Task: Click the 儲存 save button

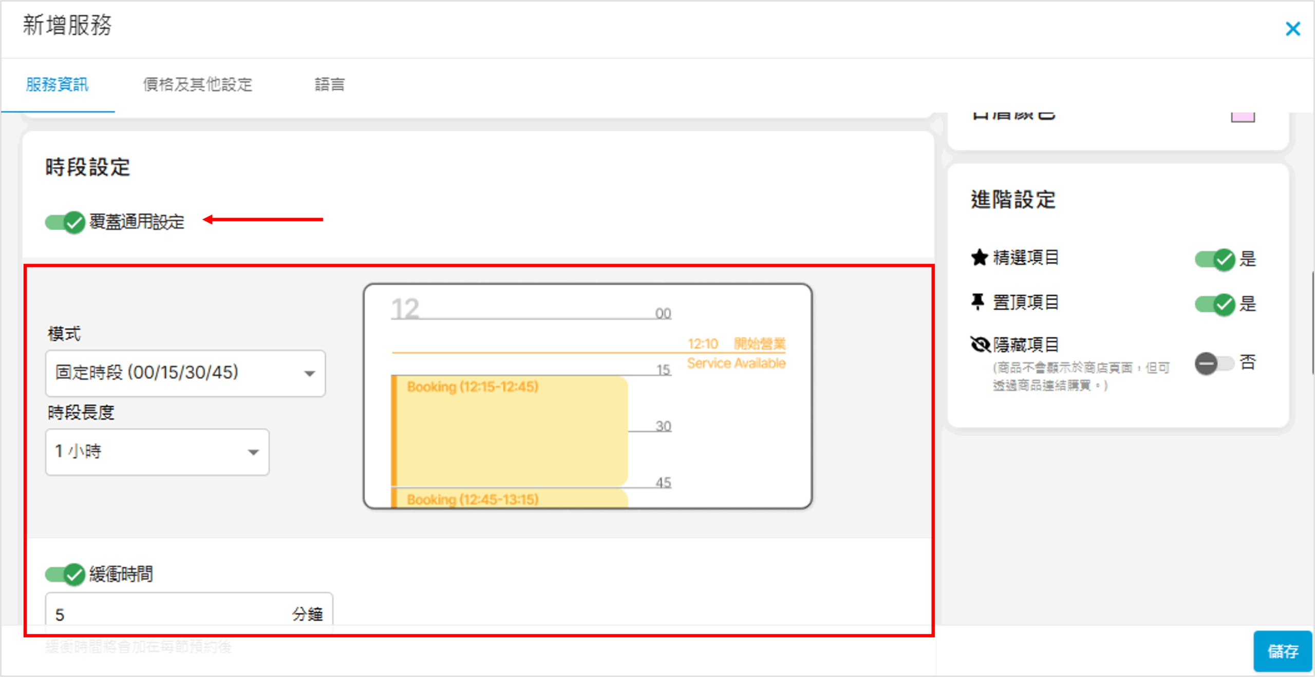Action: click(x=1283, y=651)
